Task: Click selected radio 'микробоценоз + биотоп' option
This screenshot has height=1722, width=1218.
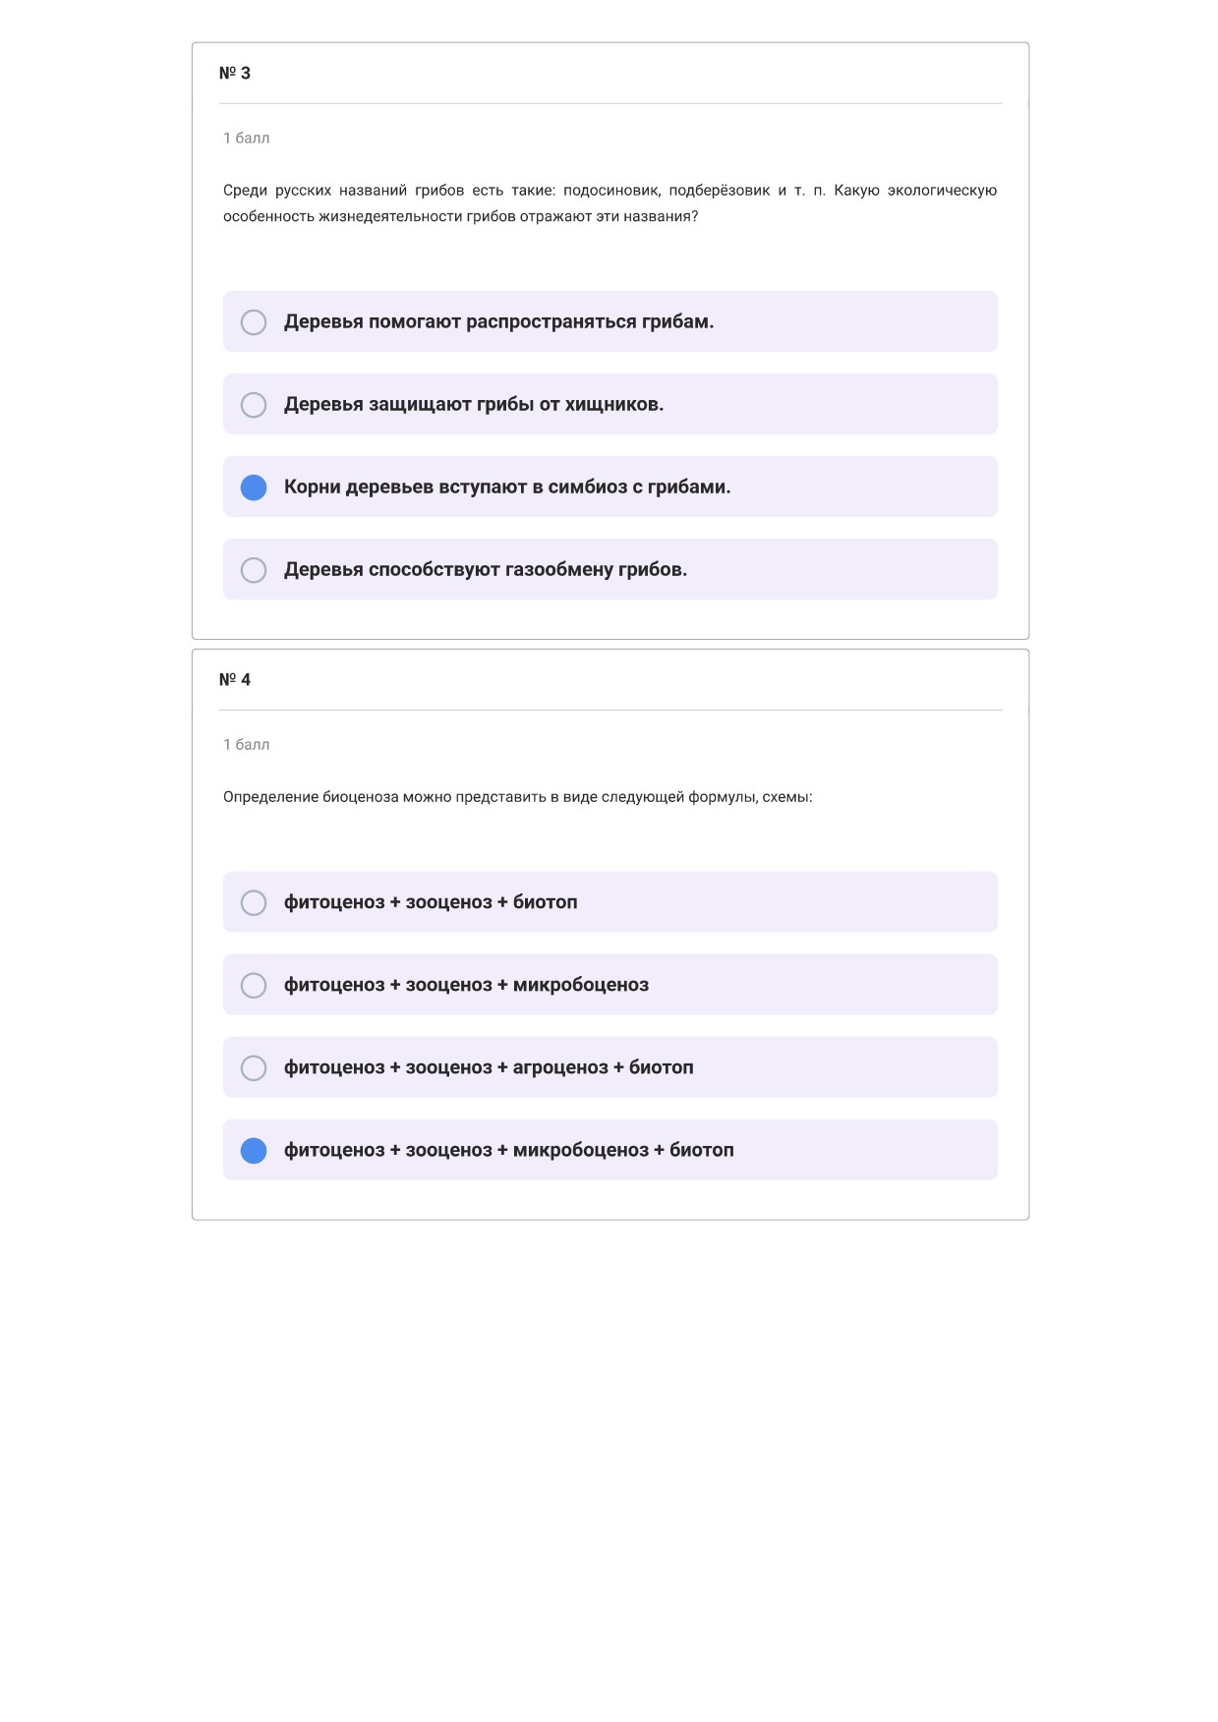Action: [254, 1150]
